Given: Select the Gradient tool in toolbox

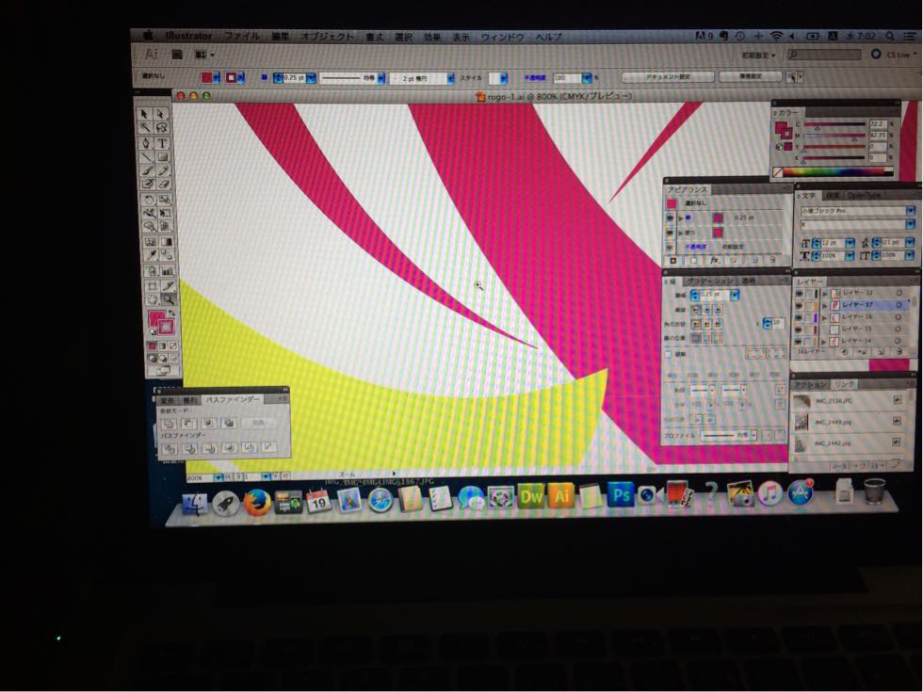Looking at the screenshot, I should pos(167,242).
